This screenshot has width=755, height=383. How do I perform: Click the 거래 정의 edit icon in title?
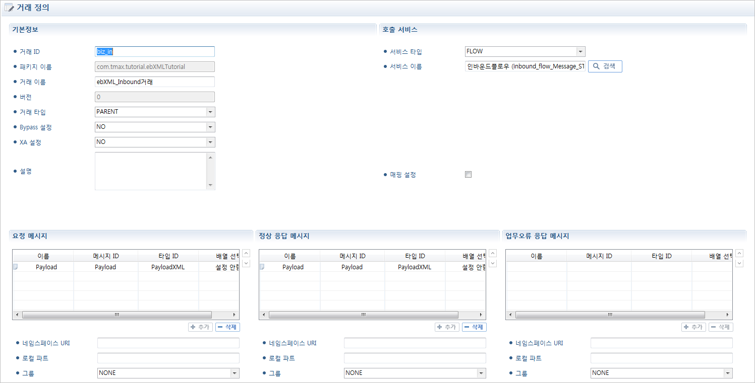coord(9,8)
